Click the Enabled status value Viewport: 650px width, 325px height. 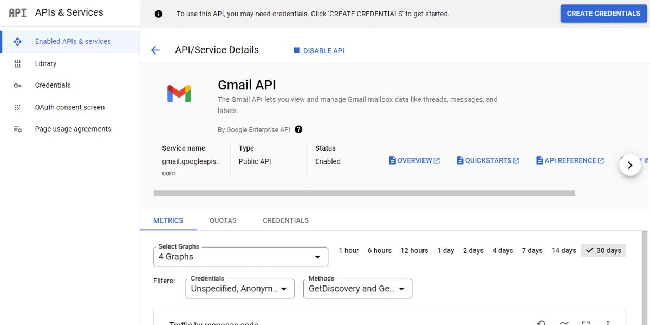coord(328,161)
